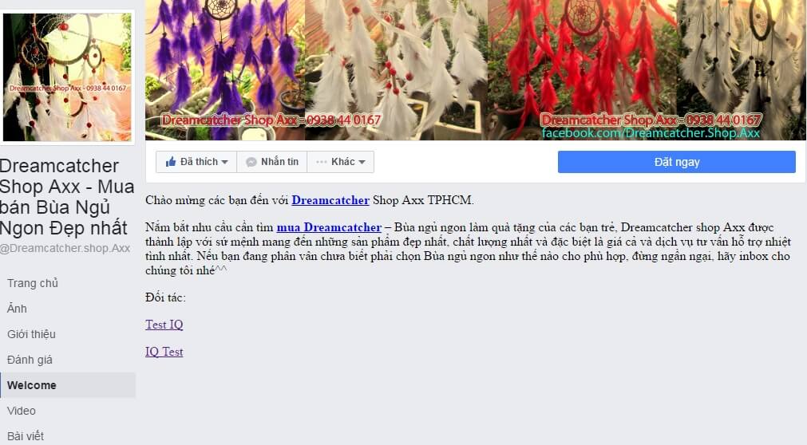This screenshot has width=807, height=445.
Task: Open the Test IQ partner link
Action: (164, 325)
